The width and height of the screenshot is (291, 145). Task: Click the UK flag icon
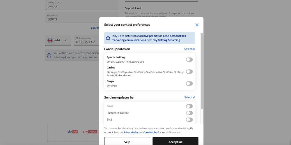point(50,40)
